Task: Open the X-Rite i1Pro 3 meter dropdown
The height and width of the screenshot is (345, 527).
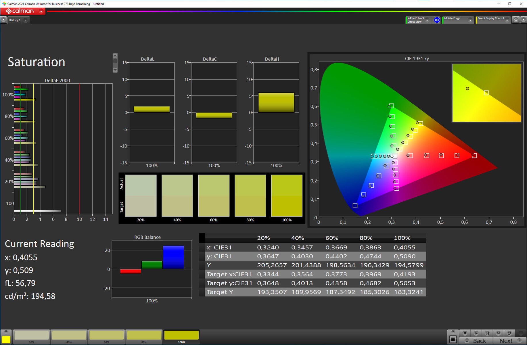Action: click(x=427, y=20)
